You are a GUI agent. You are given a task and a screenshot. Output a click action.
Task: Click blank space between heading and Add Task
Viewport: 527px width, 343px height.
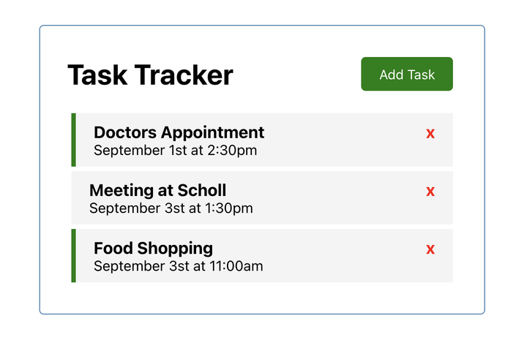(296, 75)
